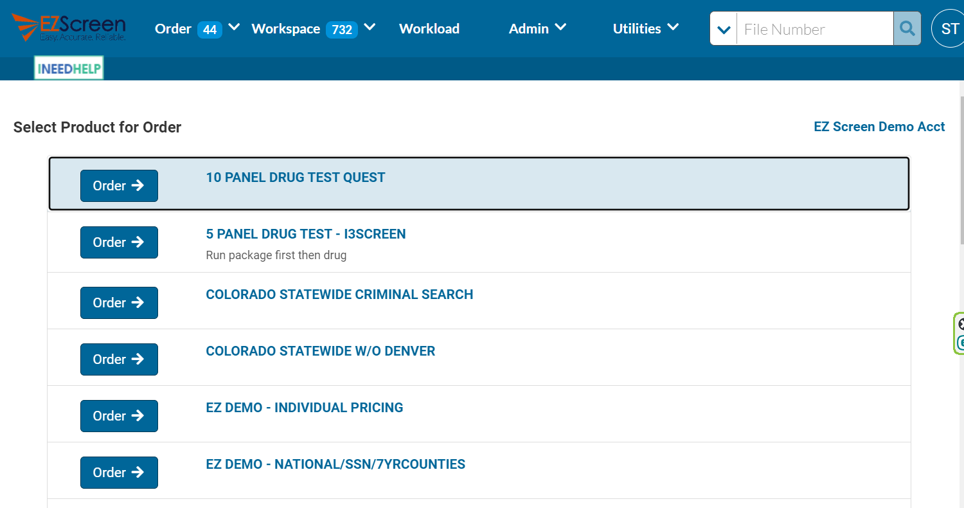
Task: Open the Workspace menu item
Action: [285, 29]
